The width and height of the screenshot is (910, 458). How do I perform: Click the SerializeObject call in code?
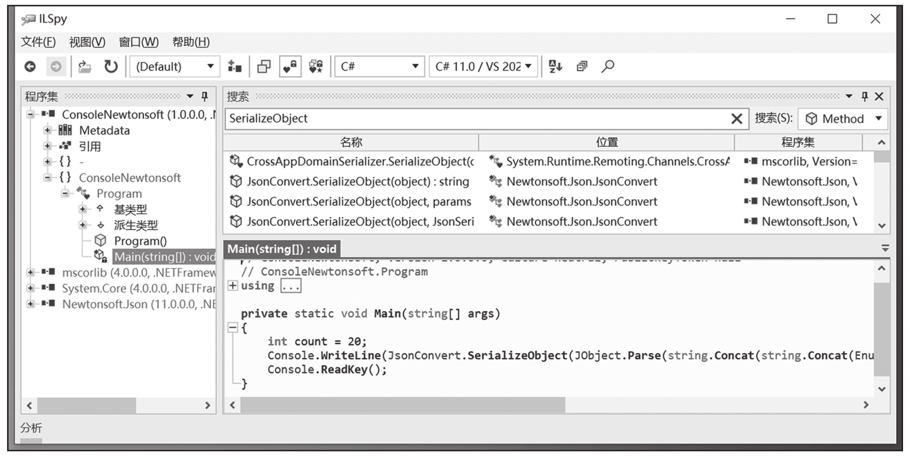tap(517, 356)
